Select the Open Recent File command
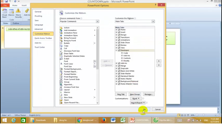Screen dimensions: 222x124 tap(72, 103)
